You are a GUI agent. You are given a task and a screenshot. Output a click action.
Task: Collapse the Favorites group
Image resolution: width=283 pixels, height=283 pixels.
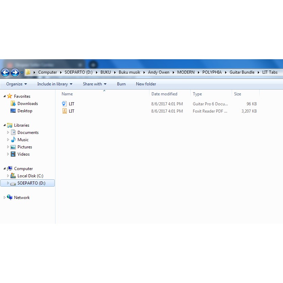point(4,96)
